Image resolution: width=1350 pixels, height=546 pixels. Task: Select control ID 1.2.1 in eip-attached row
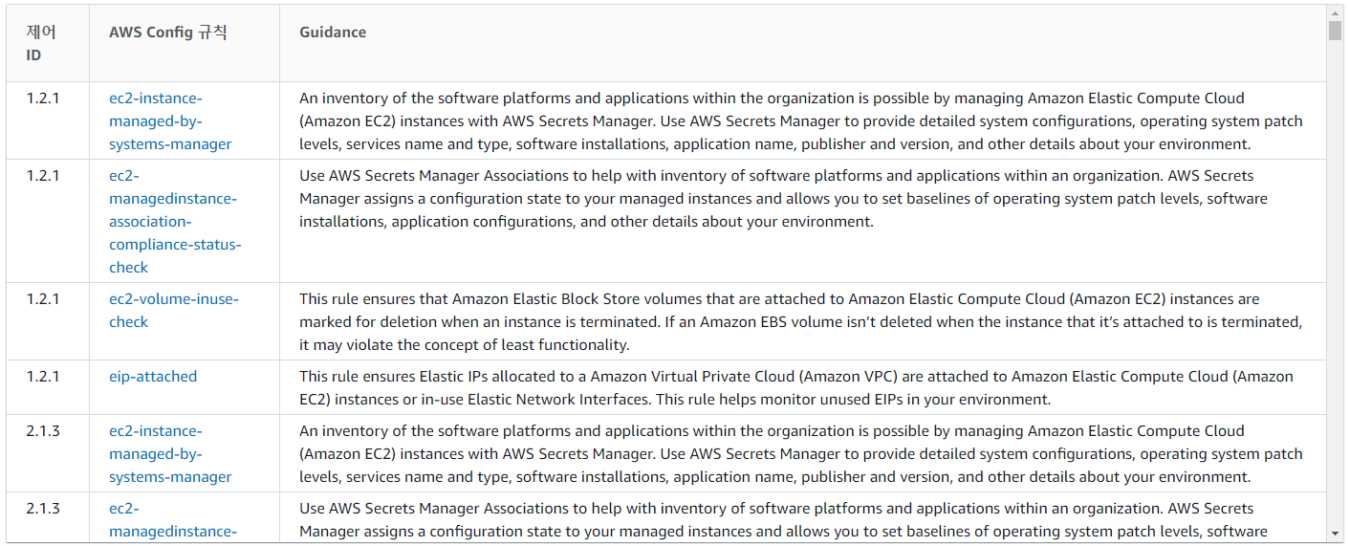pos(43,377)
